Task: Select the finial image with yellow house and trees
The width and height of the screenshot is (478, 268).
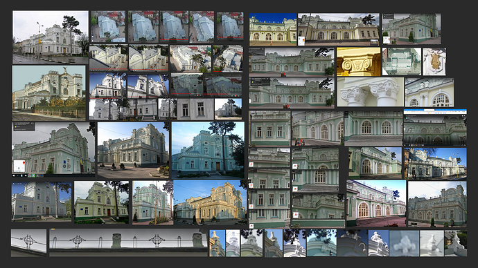Action: [x=455, y=243]
